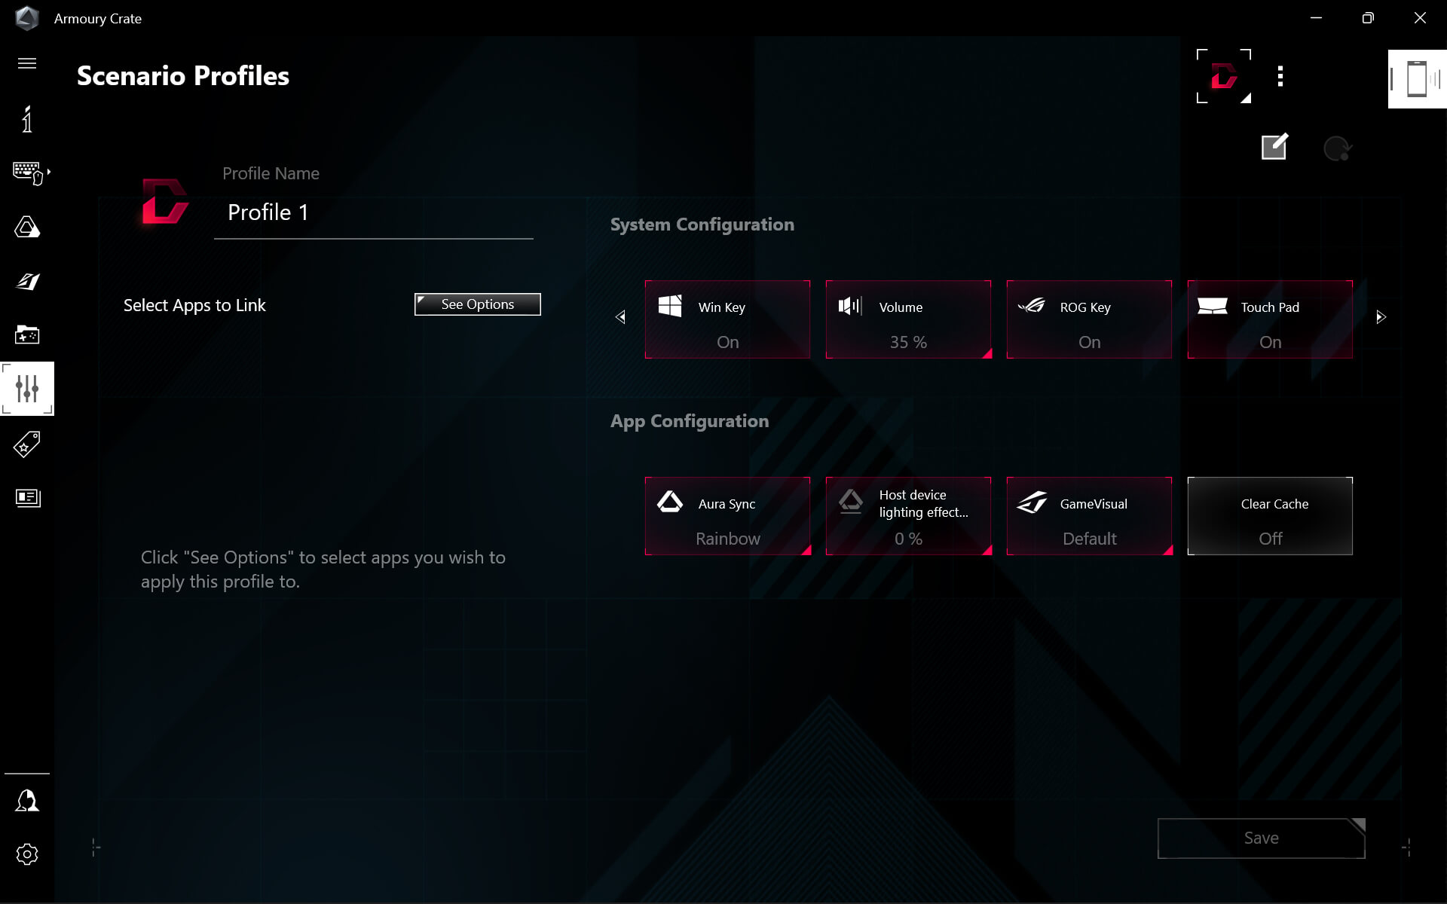Click the content or library panel icon
The image size is (1447, 904).
pyautogui.click(x=27, y=496)
